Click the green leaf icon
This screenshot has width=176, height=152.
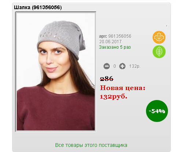(159, 52)
